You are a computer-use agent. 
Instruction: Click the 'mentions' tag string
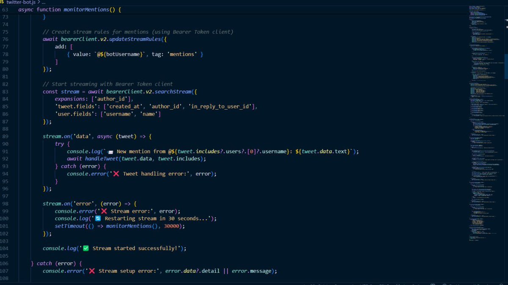tap(182, 54)
